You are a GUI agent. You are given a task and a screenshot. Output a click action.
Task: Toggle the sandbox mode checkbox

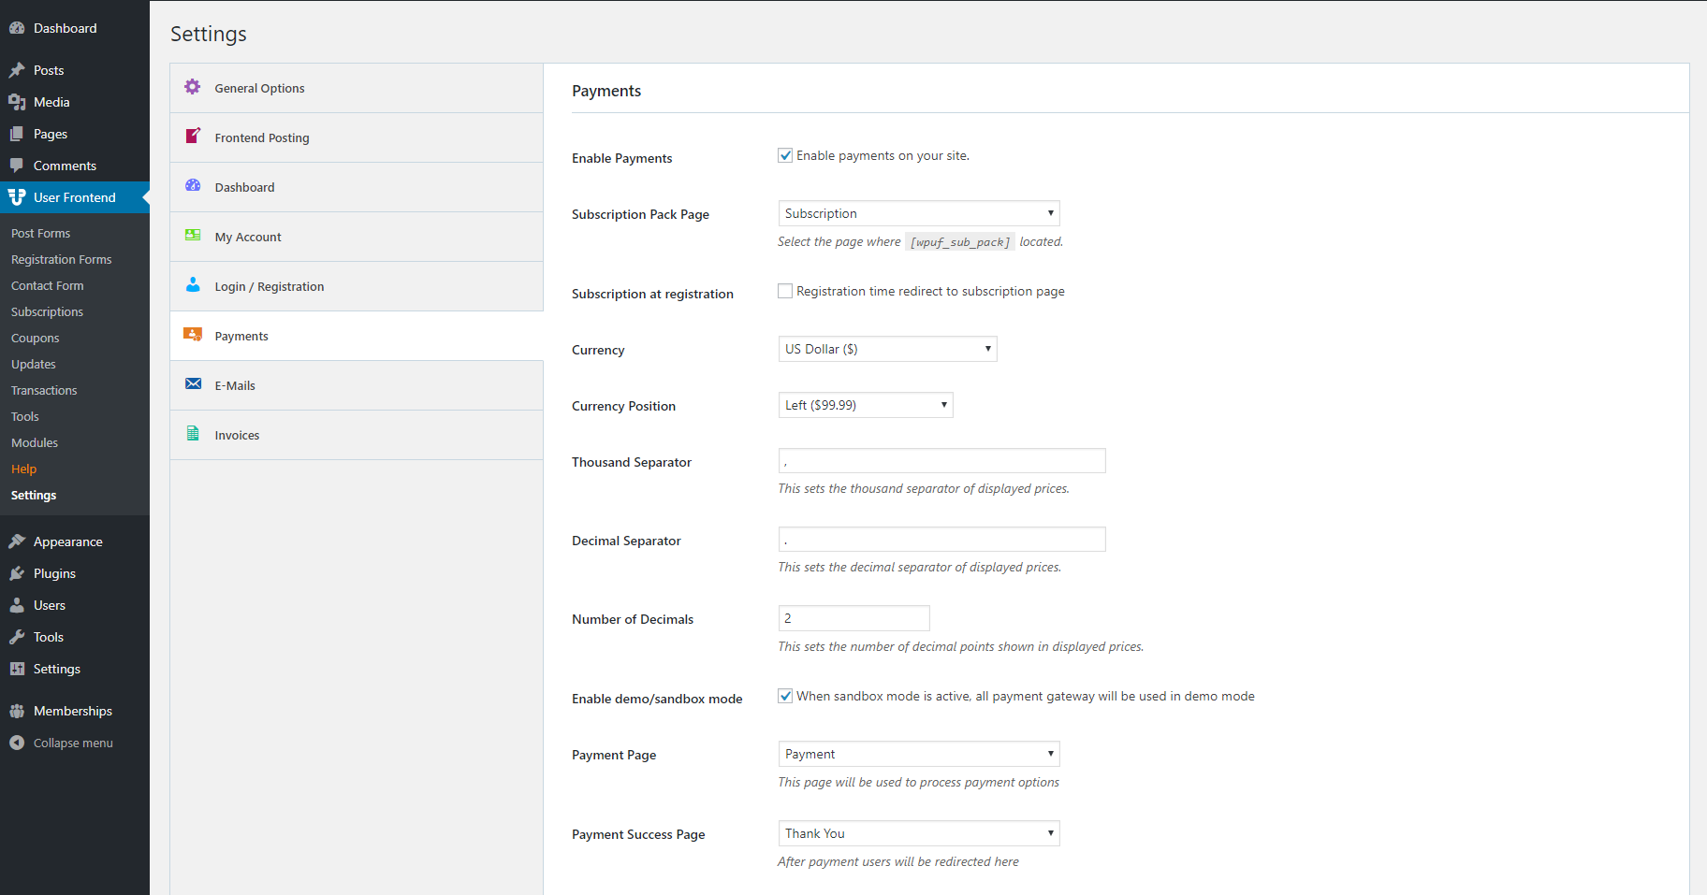785,696
